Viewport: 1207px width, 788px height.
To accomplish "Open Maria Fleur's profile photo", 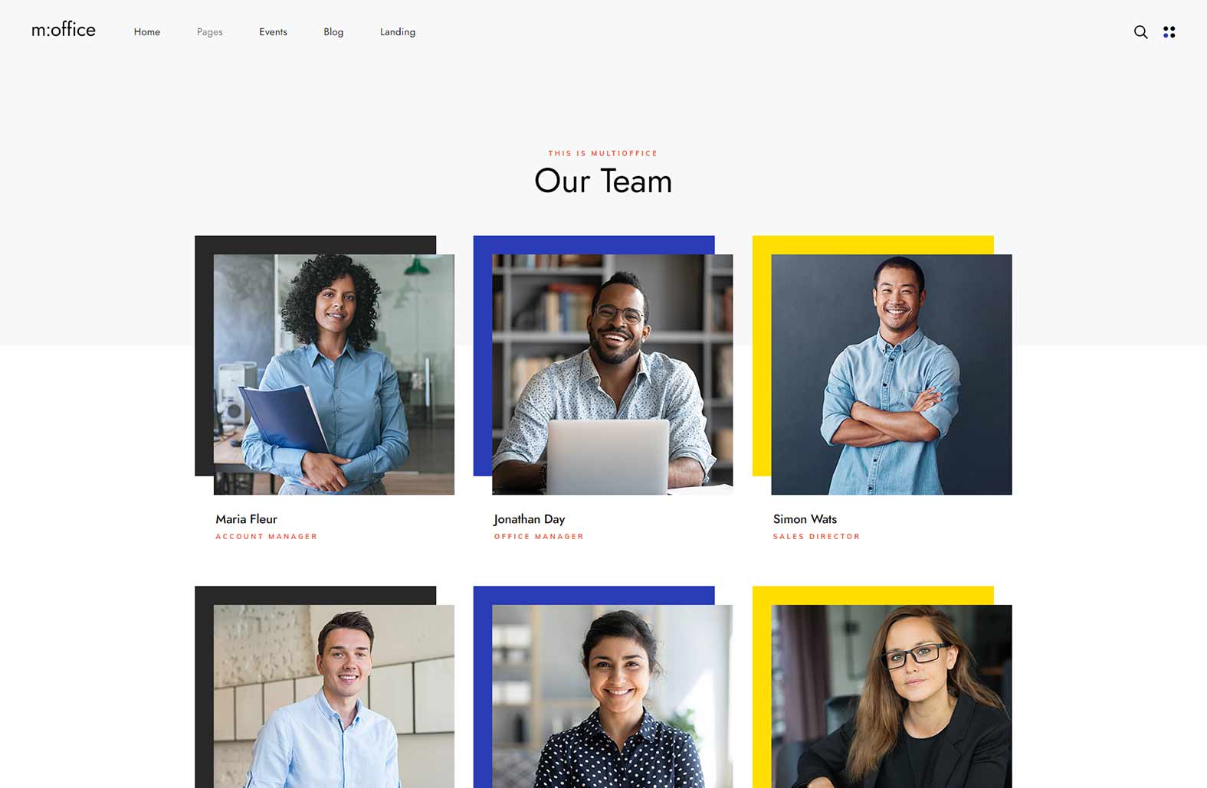I will click(x=334, y=374).
